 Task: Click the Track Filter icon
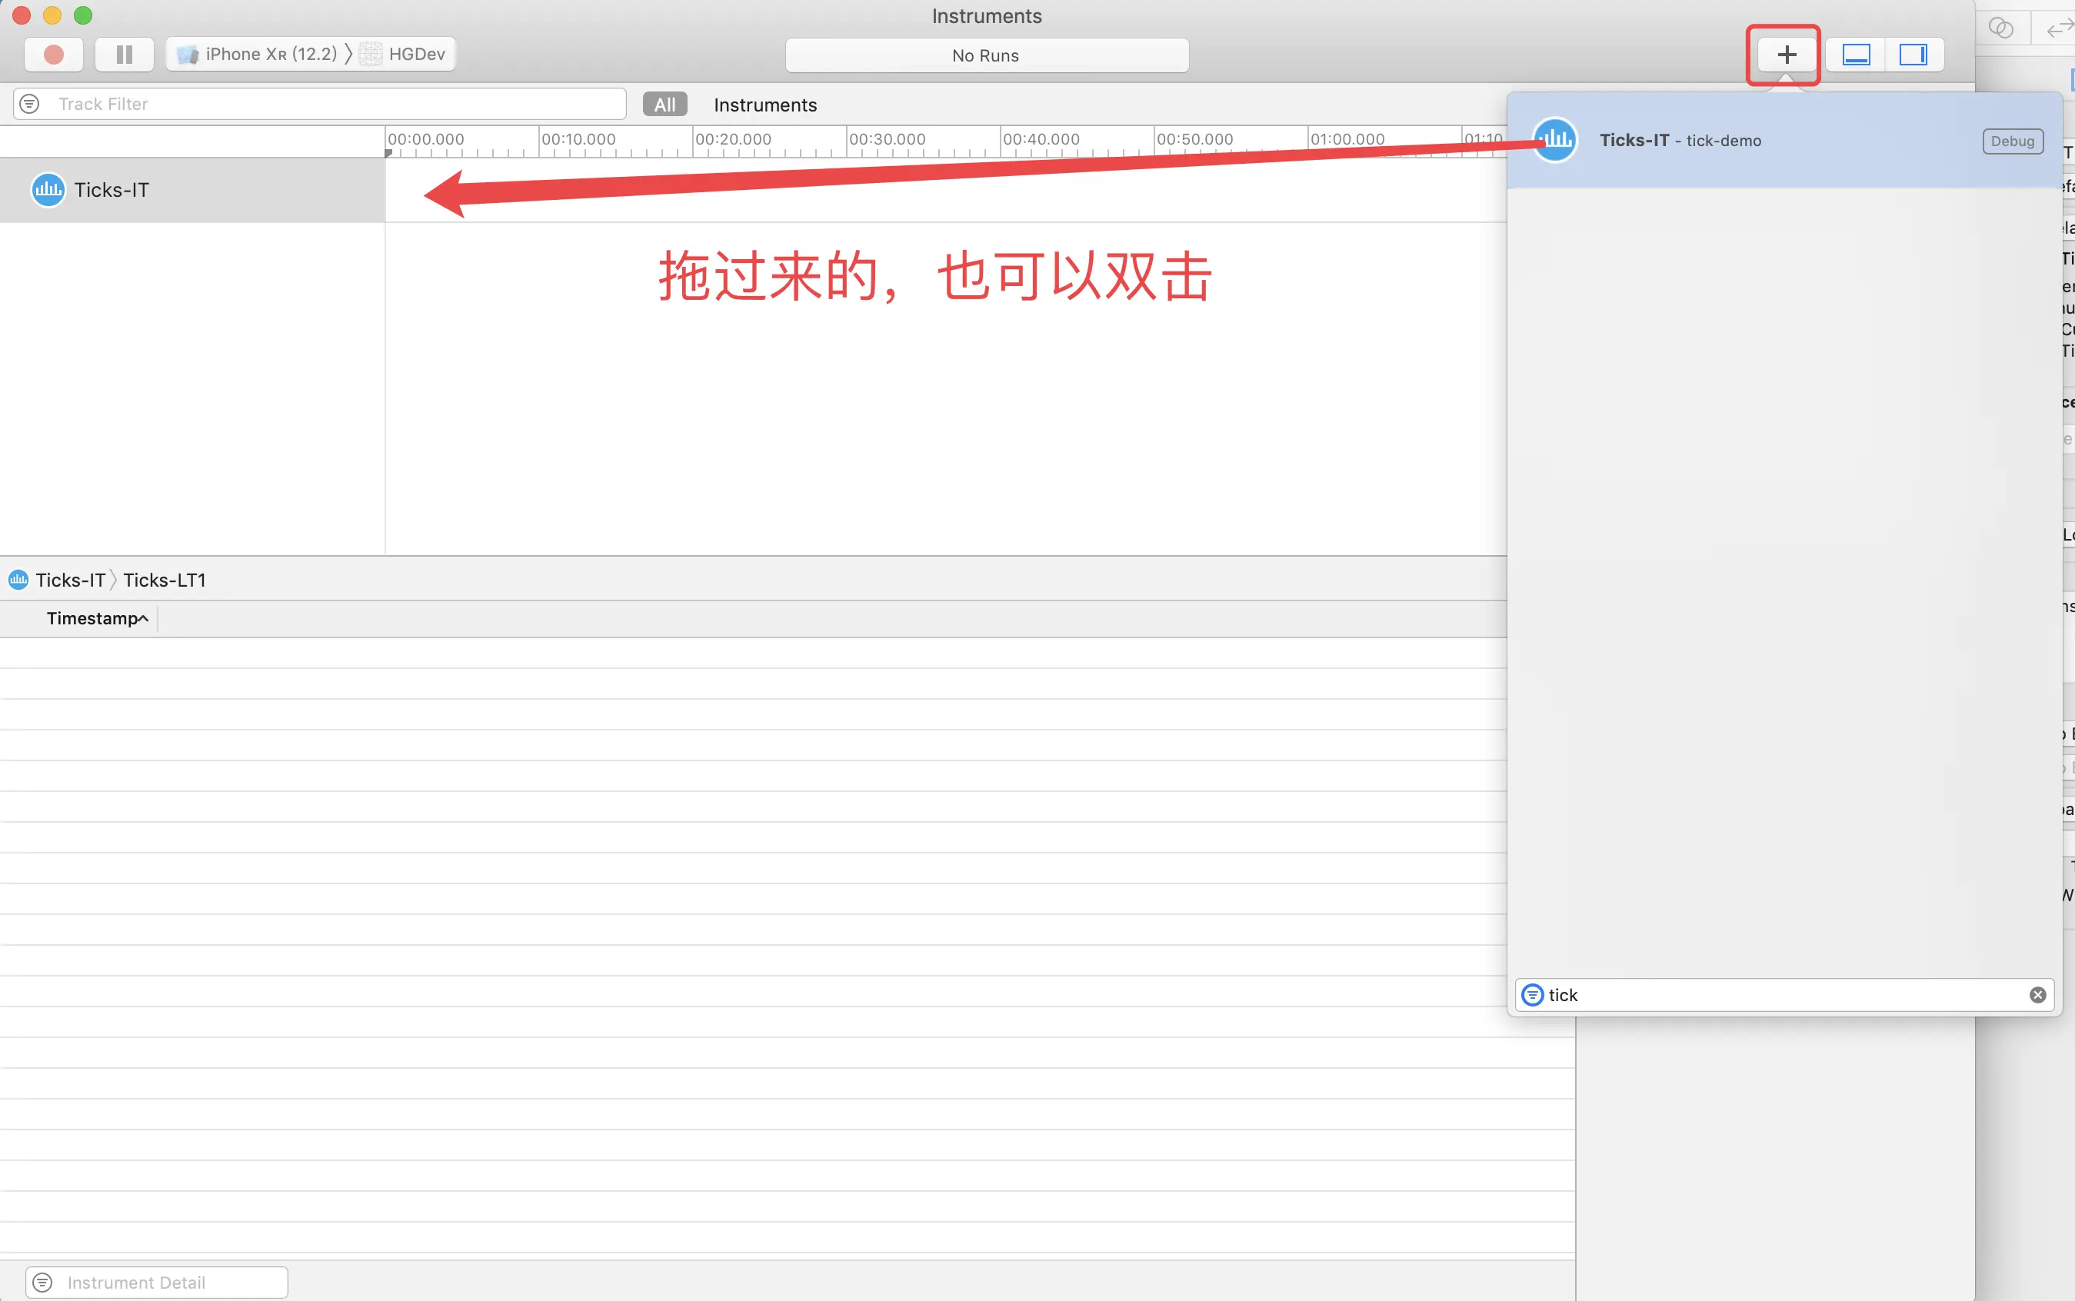pos(29,104)
